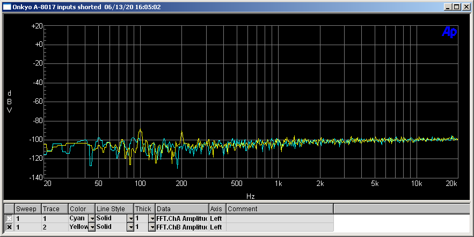Click the Comment field in the Cyan row
Screen dimensions: 474x237
click(280, 218)
